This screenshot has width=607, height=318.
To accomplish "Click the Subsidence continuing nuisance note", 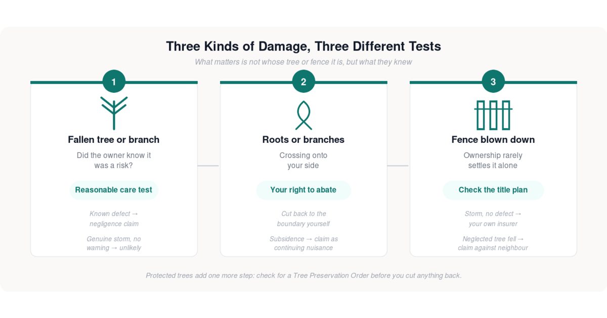I will pos(303,243).
